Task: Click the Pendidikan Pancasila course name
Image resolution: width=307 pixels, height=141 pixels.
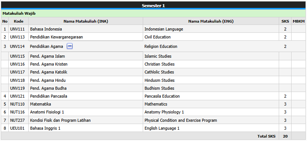Action: point(49,96)
